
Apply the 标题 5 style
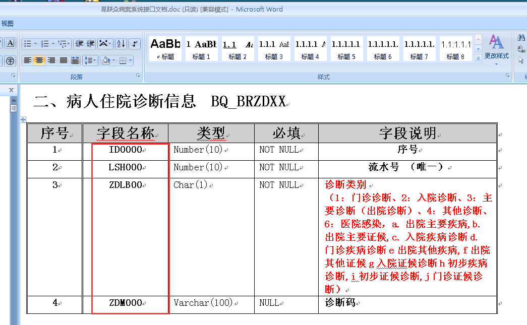(346, 49)
